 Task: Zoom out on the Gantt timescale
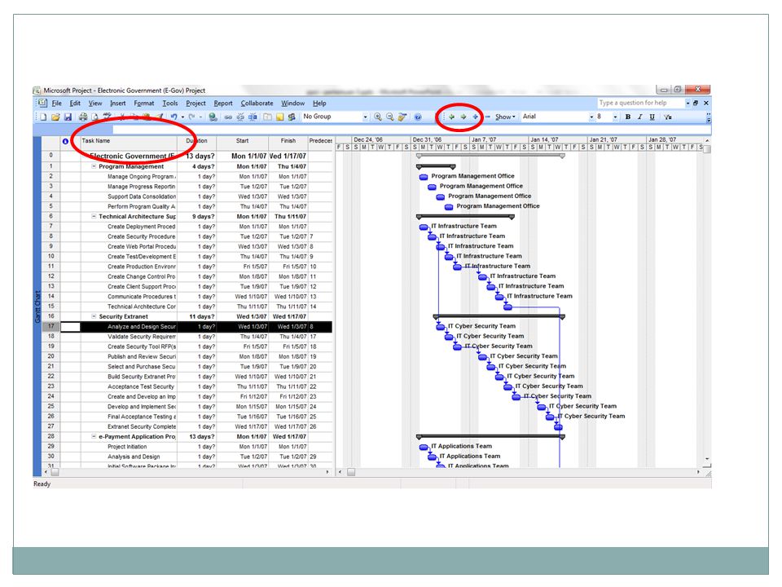(390, 117)
